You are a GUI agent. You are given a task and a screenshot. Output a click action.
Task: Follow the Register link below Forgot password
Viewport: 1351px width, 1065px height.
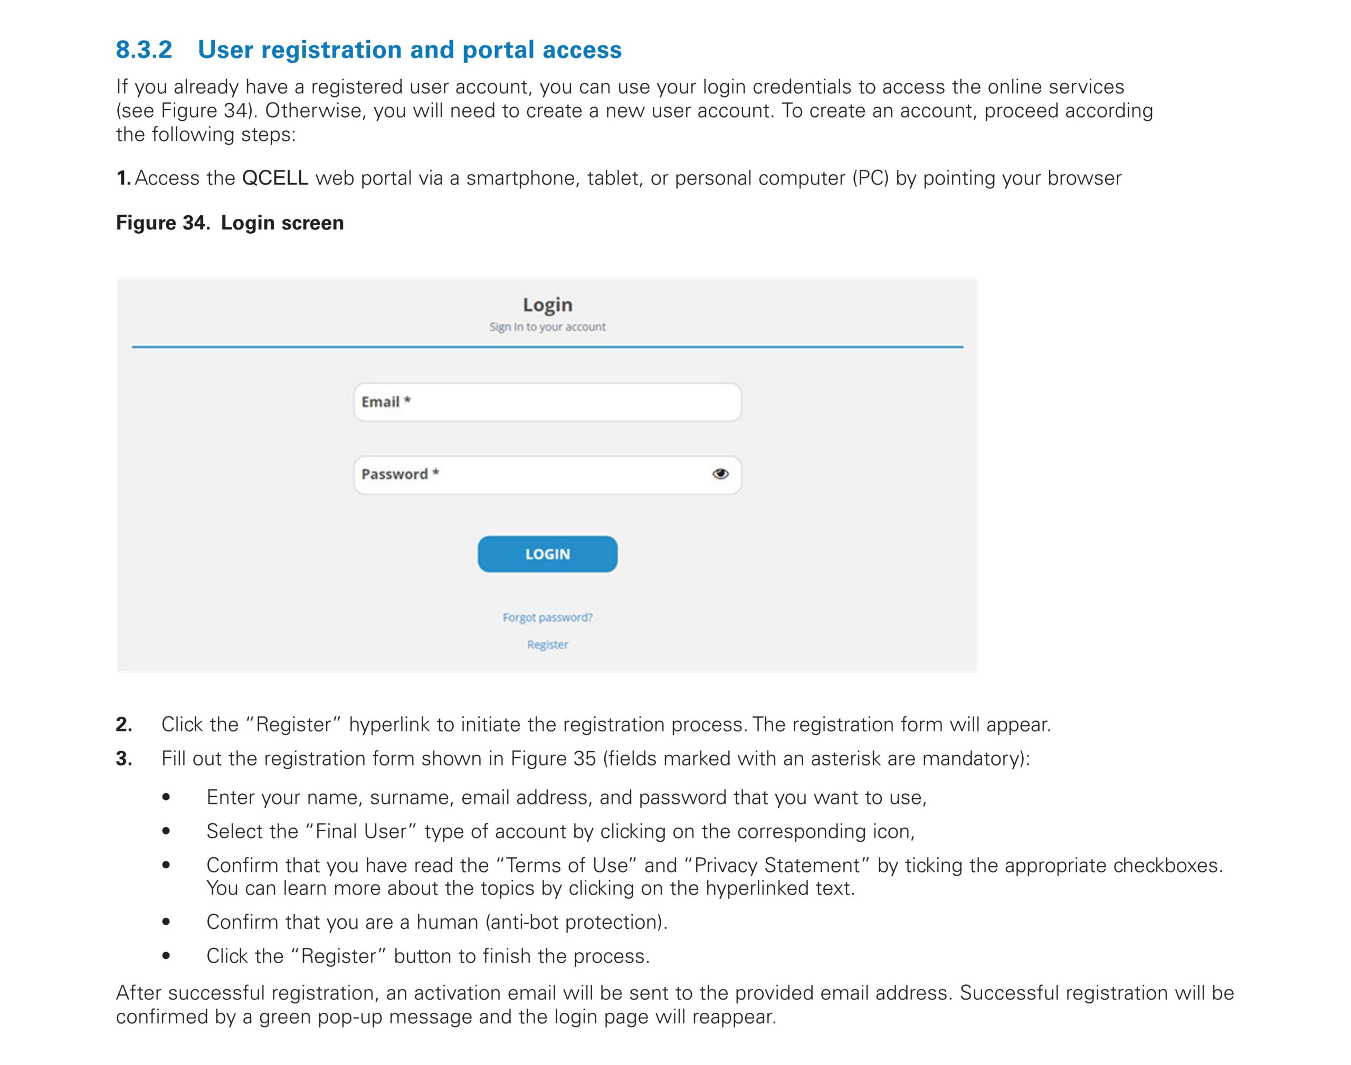547,644
